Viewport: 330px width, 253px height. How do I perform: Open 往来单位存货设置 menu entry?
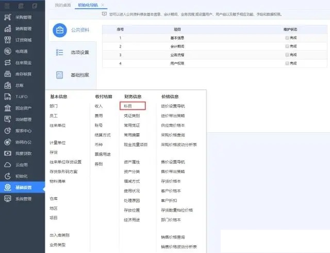[x=65, y=162]
